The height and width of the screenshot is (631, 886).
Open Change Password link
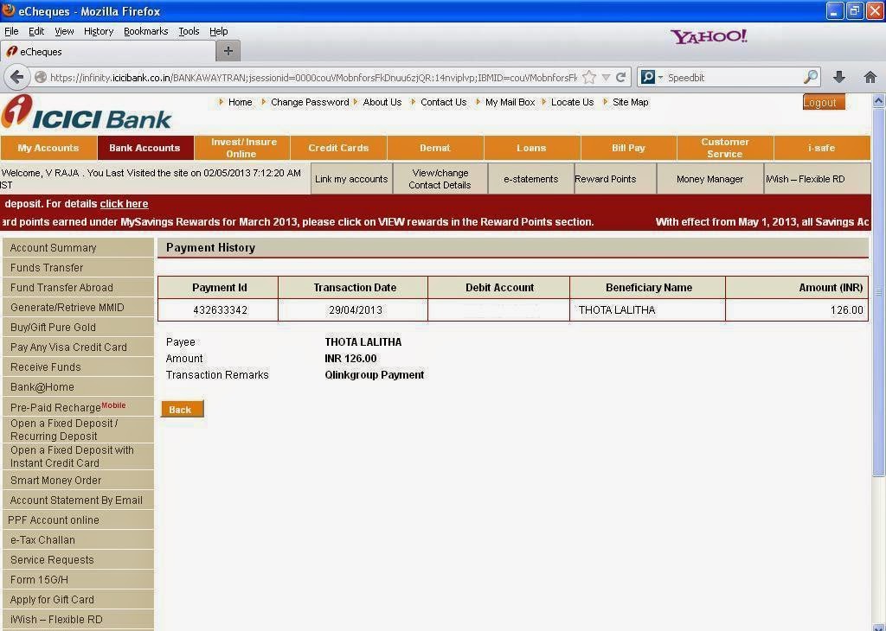point(310,102)
